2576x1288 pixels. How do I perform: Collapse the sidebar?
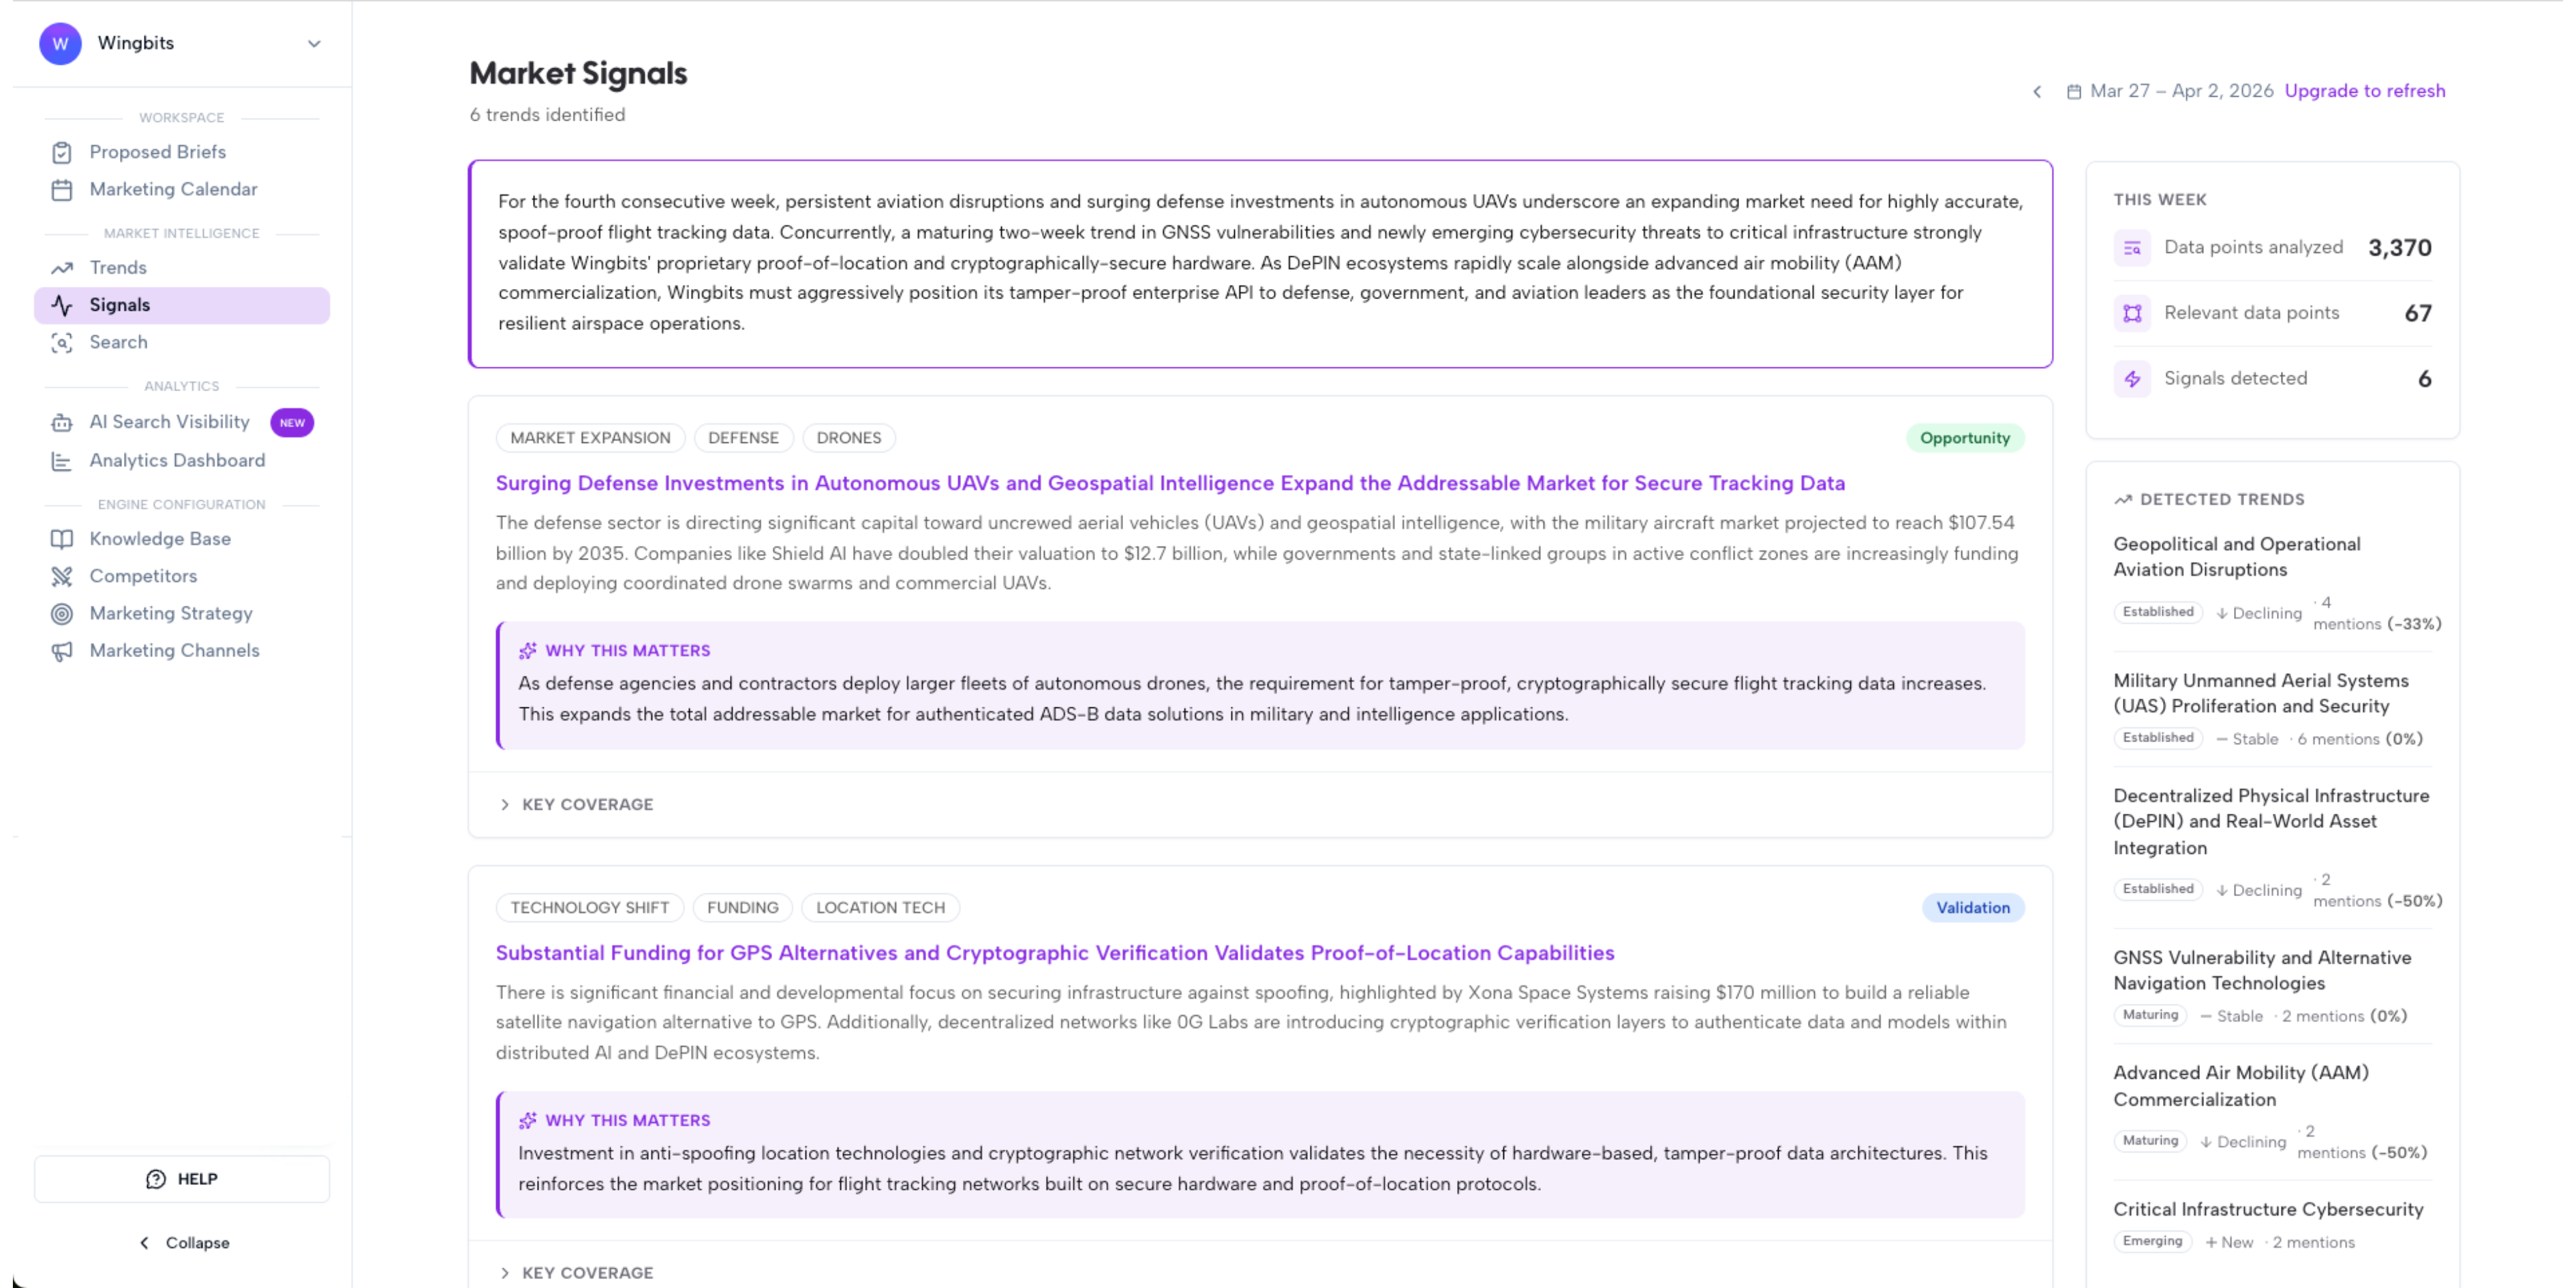pos(183,1242)
